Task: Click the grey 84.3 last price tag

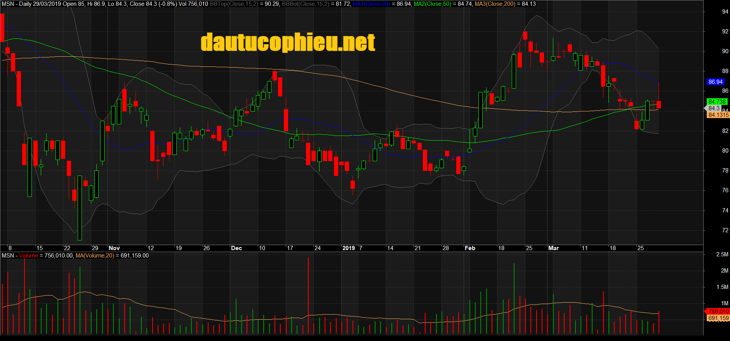Action: coord(714,108)
